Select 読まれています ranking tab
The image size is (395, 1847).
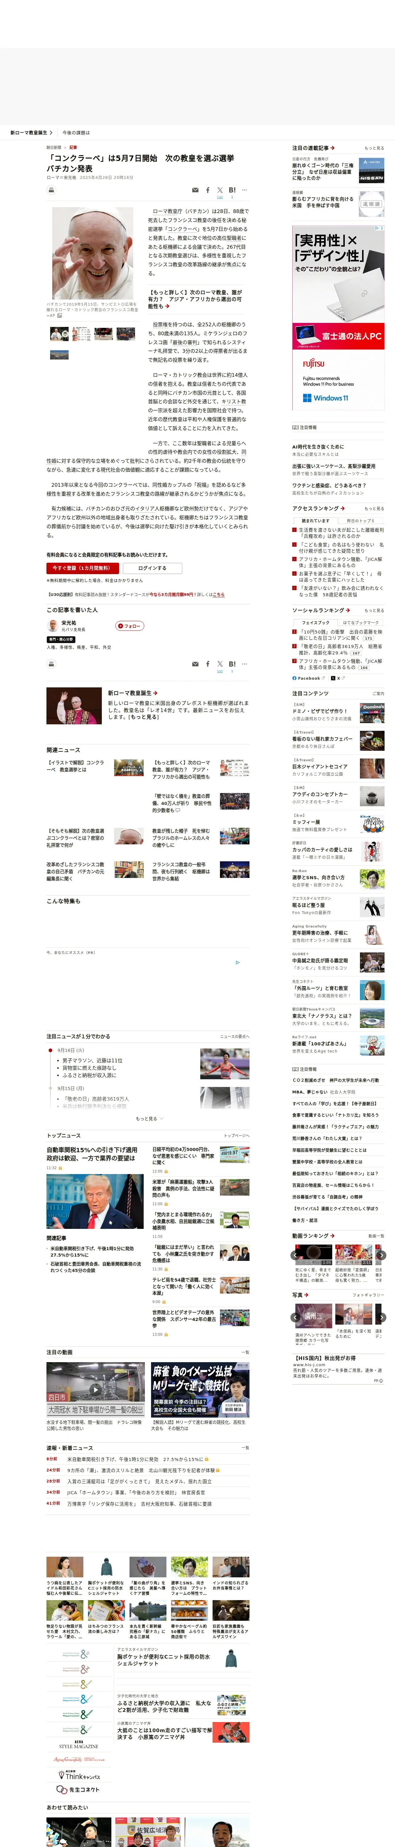315,521
